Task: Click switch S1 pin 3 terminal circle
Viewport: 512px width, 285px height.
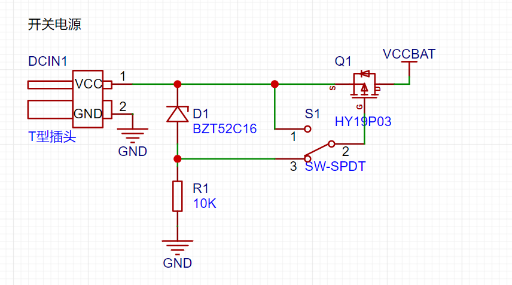Action: pos(307,159)
